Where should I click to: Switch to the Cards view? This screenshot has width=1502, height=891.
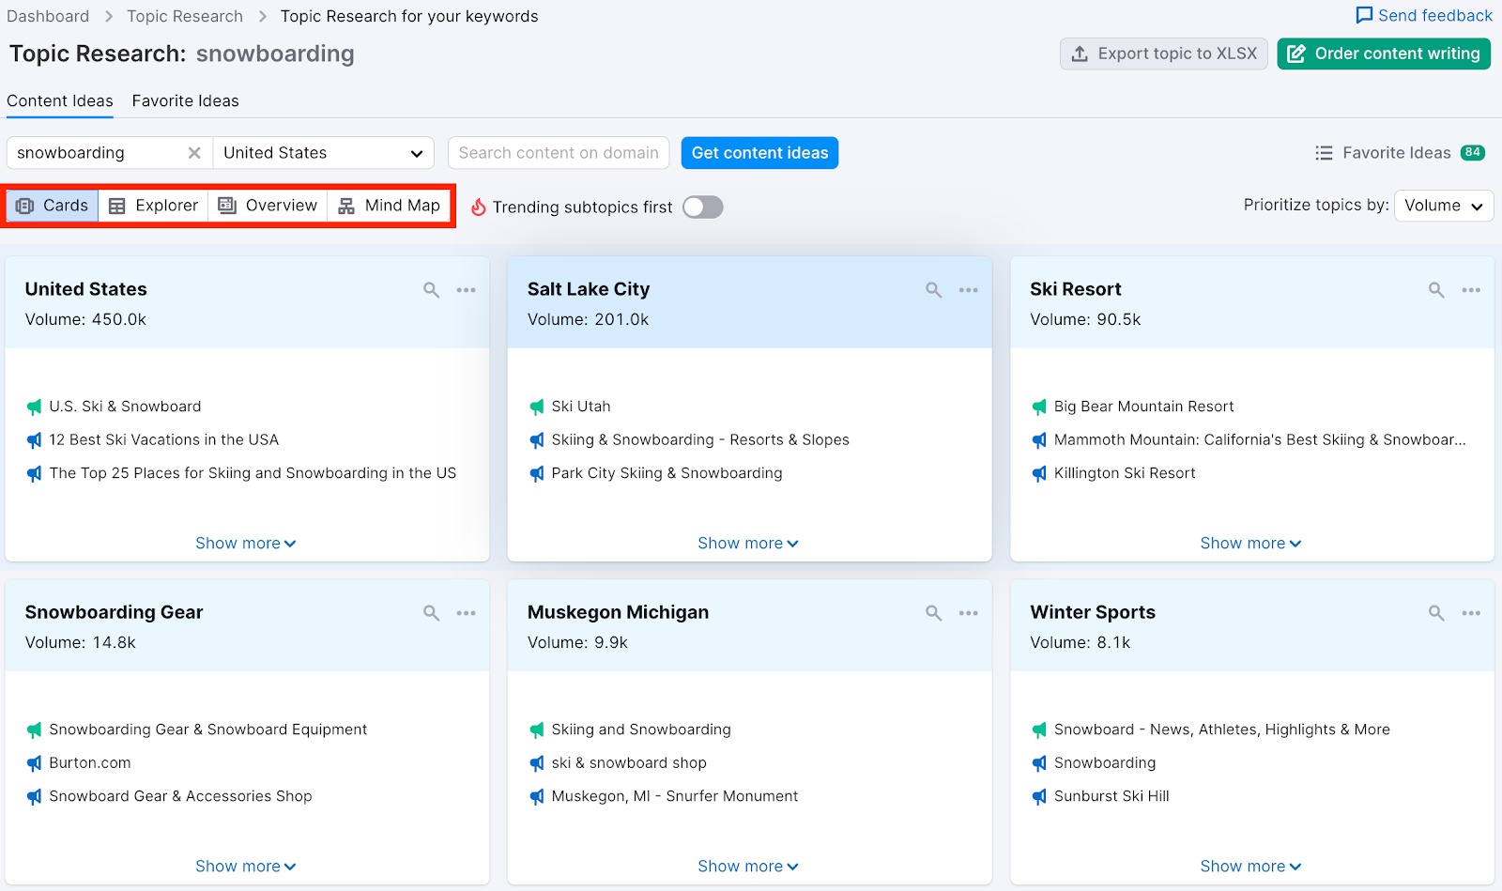click(53, 206)
